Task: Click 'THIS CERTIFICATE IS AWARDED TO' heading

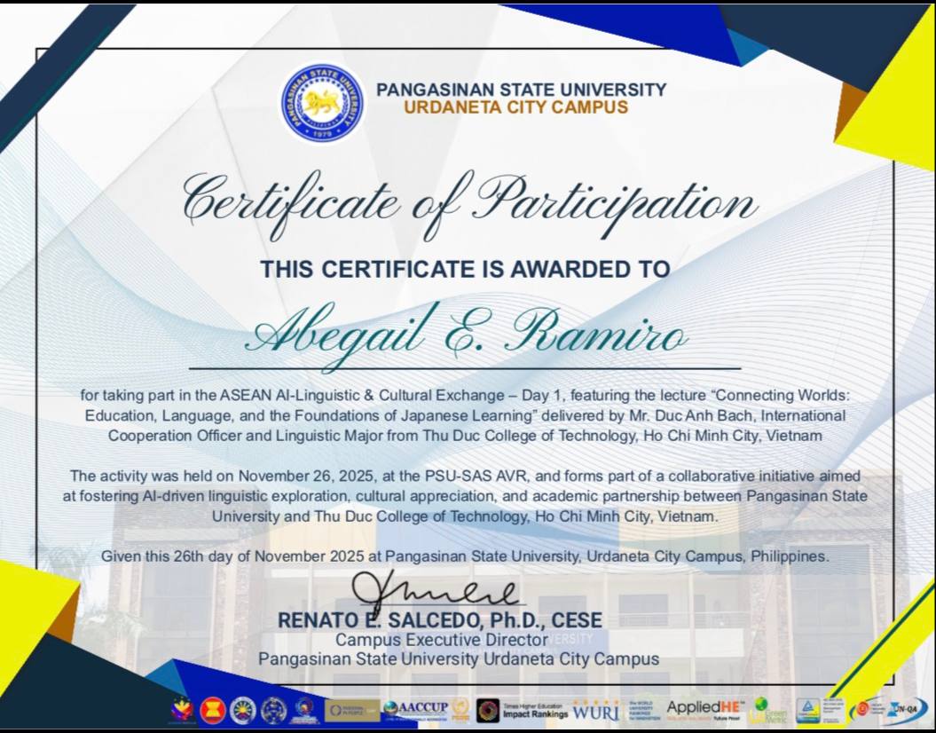Action: pos(465,269)
